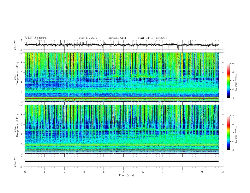Image resolution: width=250 pixels, height=193 pixels.
Task: Click the ch.1 spectrogram panel
Action: (x=122, y=77)
